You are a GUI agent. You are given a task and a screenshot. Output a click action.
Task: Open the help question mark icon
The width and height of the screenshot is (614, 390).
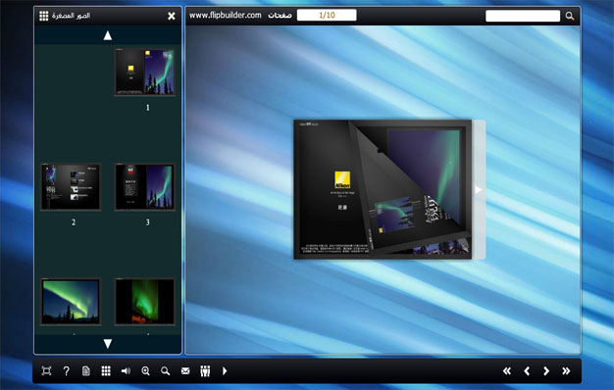[66, 370]
